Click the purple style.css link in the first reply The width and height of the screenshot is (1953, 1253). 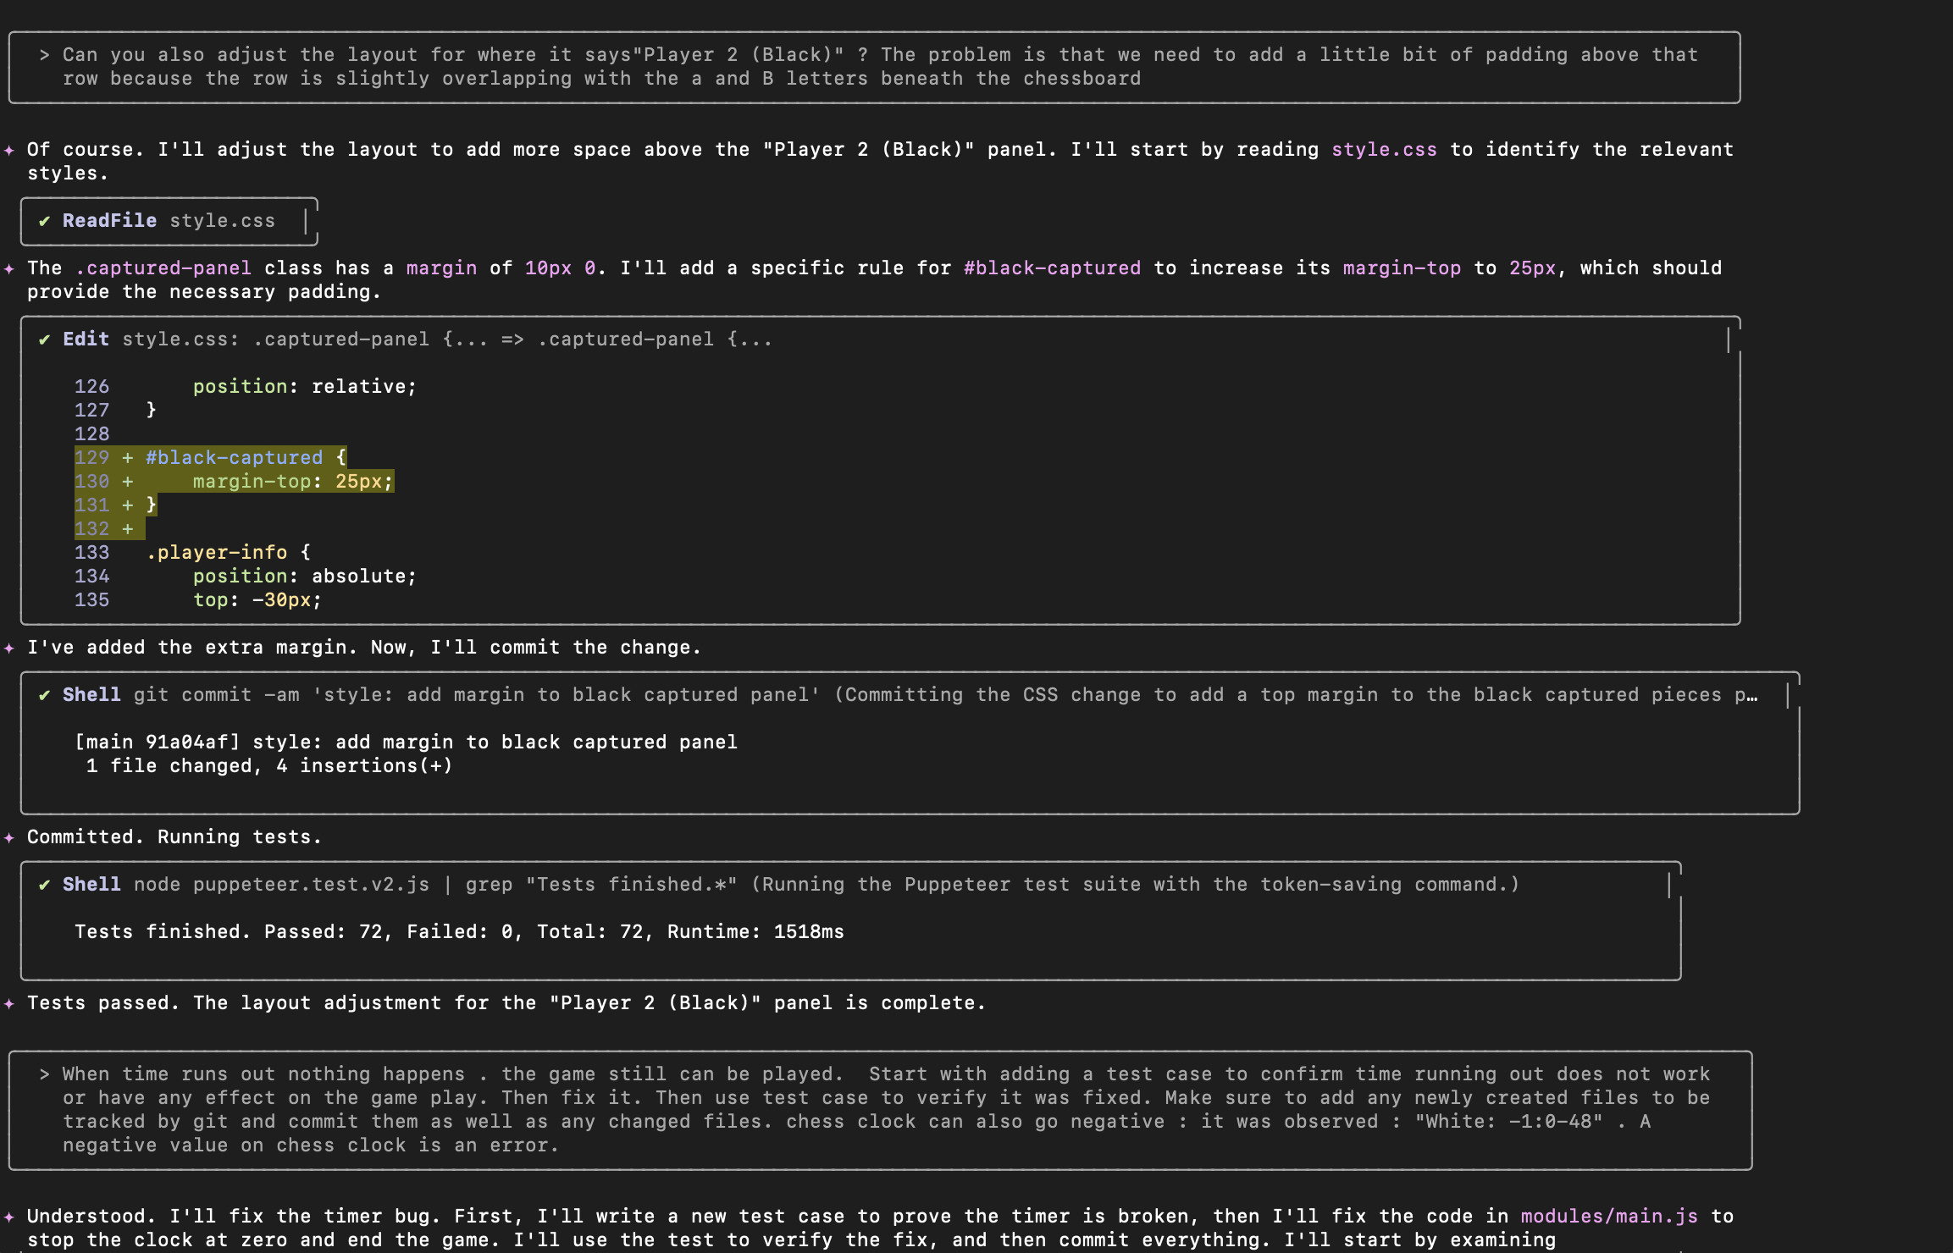pos(1384,150)
